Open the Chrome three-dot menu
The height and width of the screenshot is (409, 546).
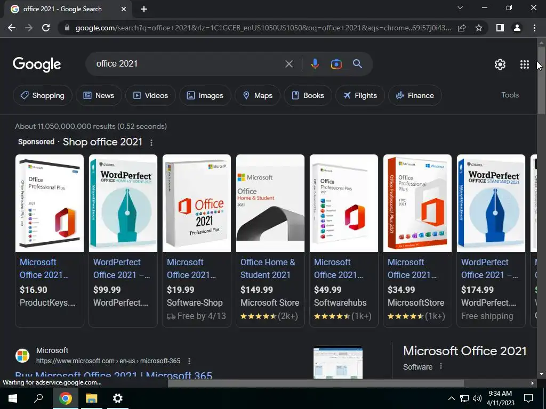(534, 28)
